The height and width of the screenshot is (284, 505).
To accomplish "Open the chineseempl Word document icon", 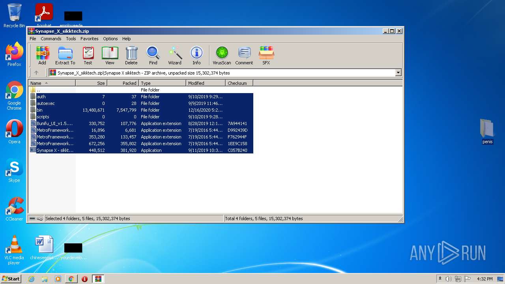I will click(44, 248).
